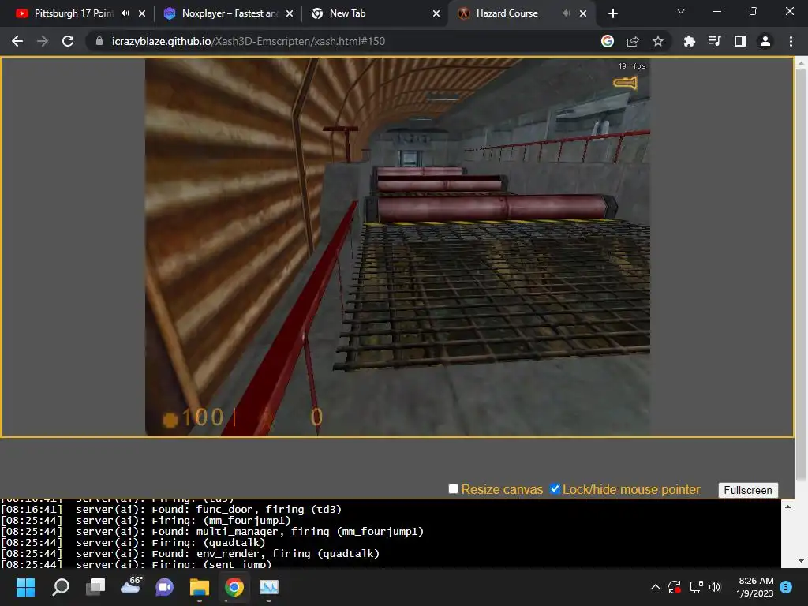This screenshot has height=606, width=808.
Task: Uncheck Lock/hide mouse pointer
Action: tap(555, 489)
